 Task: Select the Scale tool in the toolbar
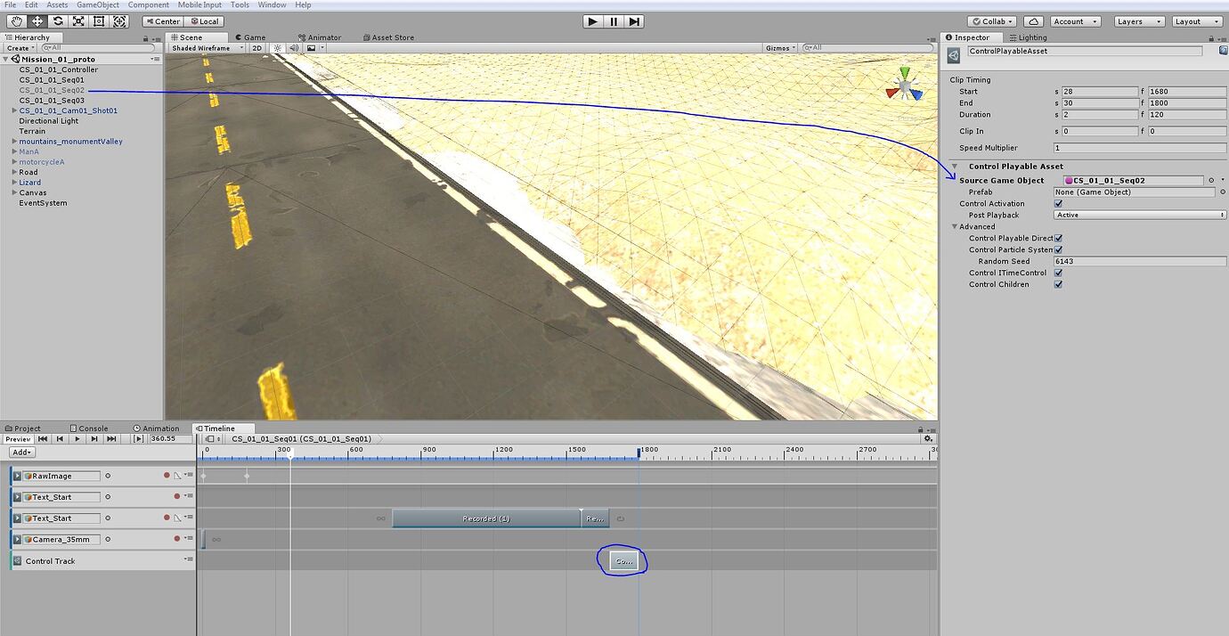pos(78,20)
